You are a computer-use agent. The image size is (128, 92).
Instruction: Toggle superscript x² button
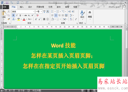33,15
